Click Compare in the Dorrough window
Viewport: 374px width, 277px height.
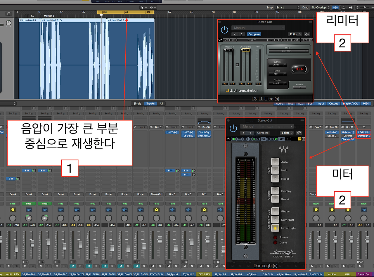click(x=263, y=133)
